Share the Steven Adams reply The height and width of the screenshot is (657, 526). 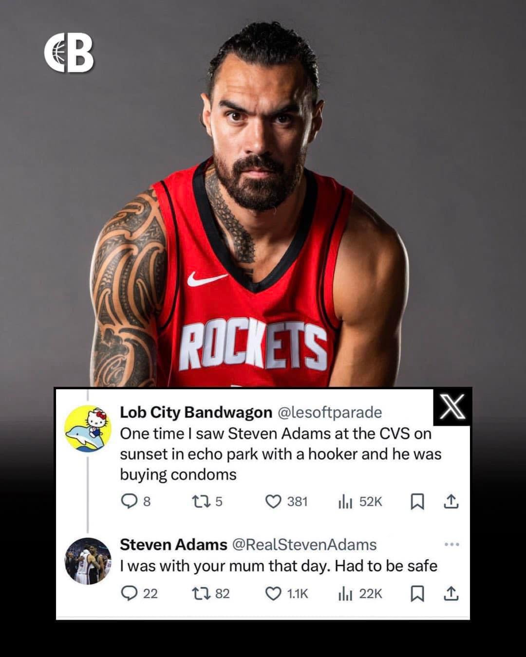coord(451,593)
